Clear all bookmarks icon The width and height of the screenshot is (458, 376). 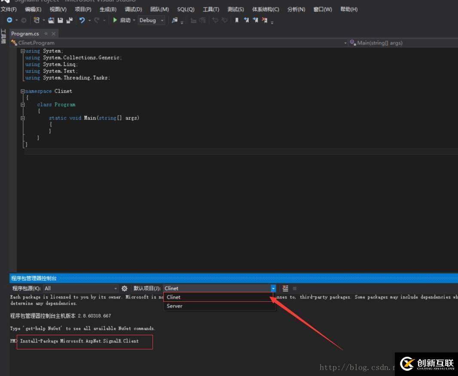coord(265,20)
